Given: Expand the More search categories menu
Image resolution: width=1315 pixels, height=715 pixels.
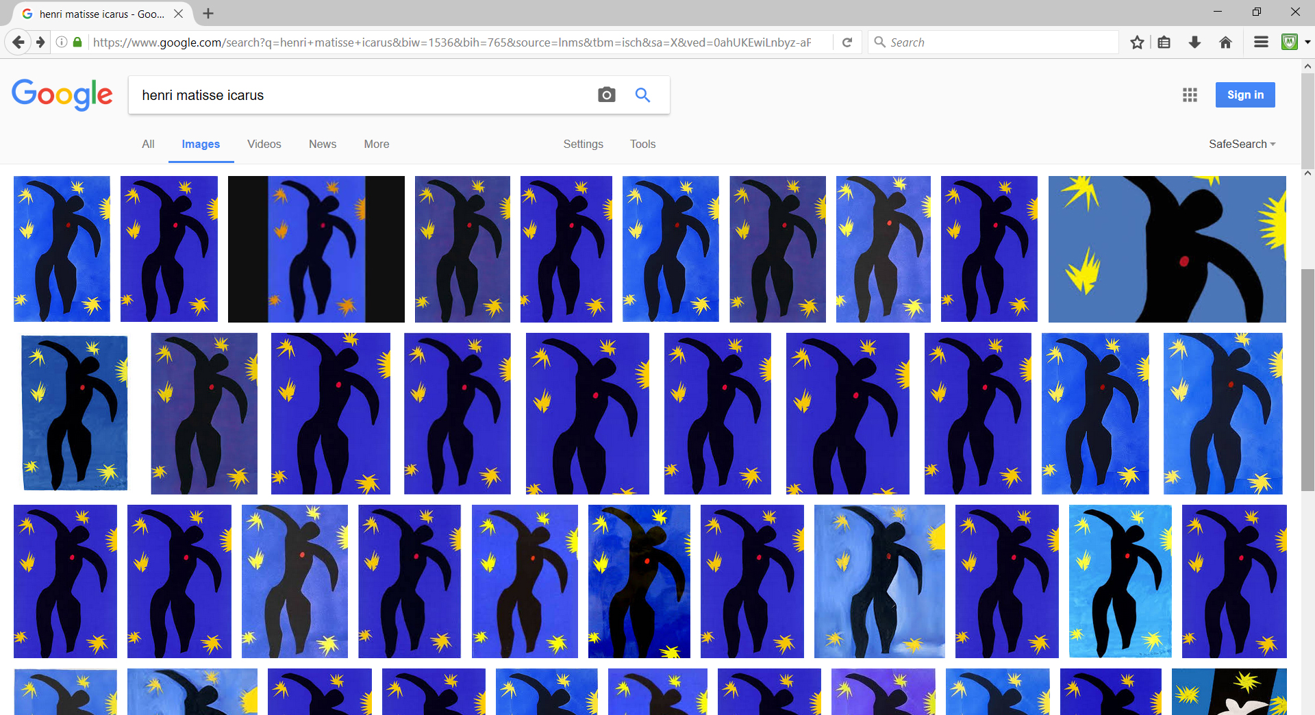Looking at the screenshot, I should [377, 145].
